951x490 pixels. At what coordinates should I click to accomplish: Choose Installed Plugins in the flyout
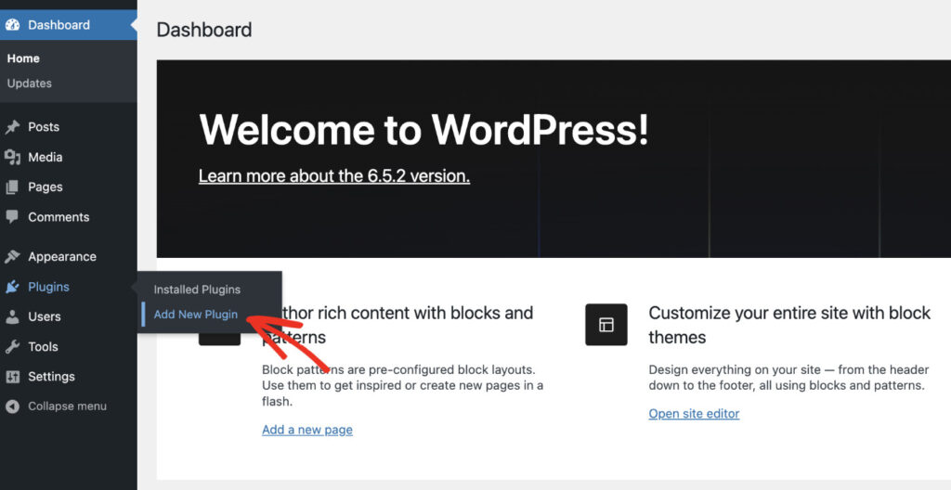197,290
